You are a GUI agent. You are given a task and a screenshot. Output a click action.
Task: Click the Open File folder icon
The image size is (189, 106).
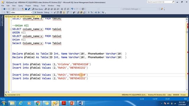23,9
